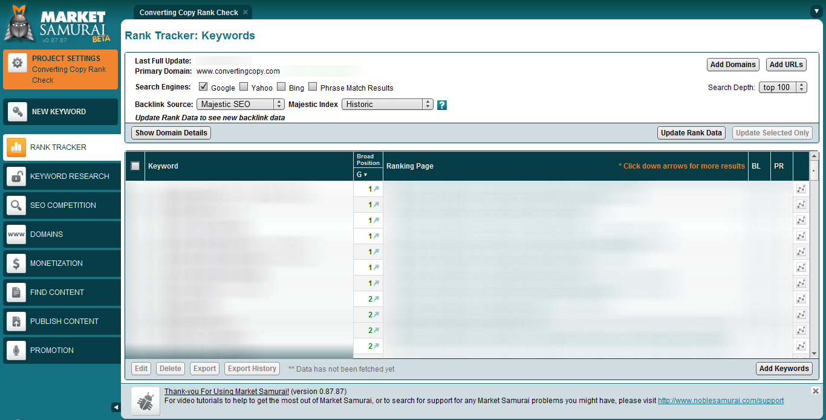
Task: Open the Promotion module
Action: pyautogui.click(x=60, y=350)
